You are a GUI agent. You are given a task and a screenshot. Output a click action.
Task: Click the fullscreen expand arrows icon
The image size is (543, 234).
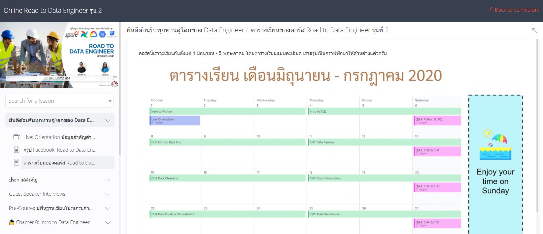(x=535, y=31)
